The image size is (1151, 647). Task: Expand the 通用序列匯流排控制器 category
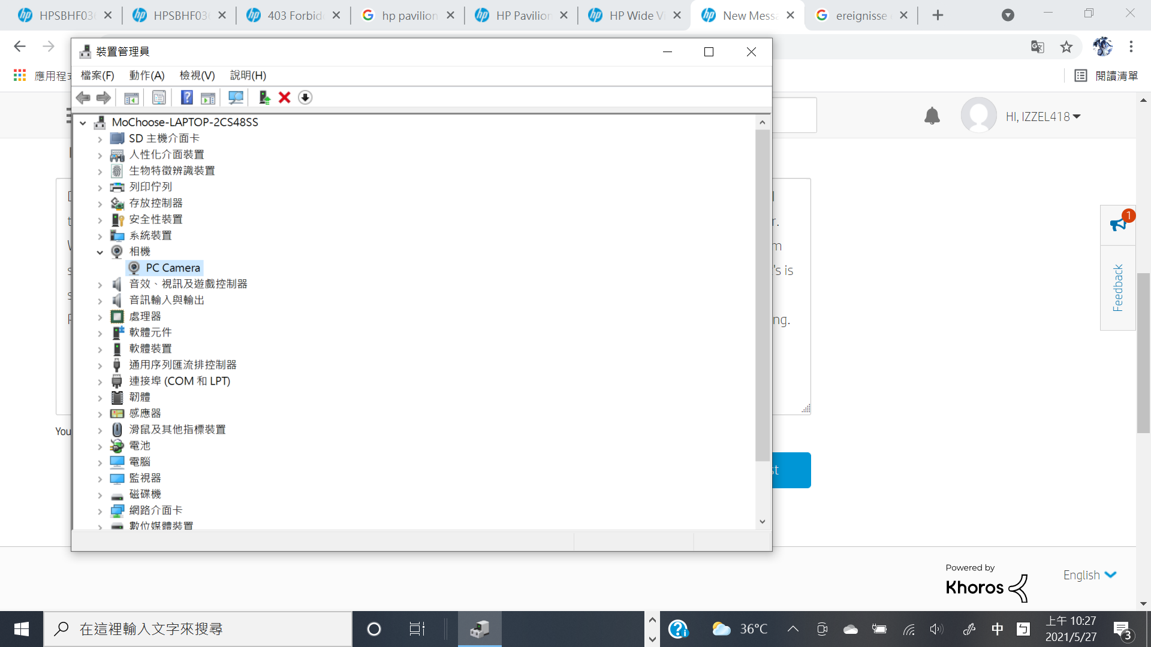pyautogui.click(x=100, y=364)
